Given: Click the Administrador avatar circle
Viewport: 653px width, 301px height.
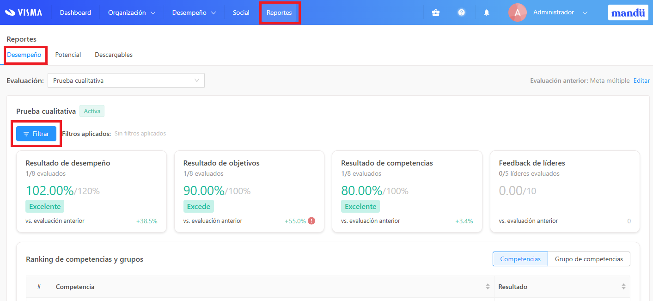Looking at the screenshot, I should point(518,12).
